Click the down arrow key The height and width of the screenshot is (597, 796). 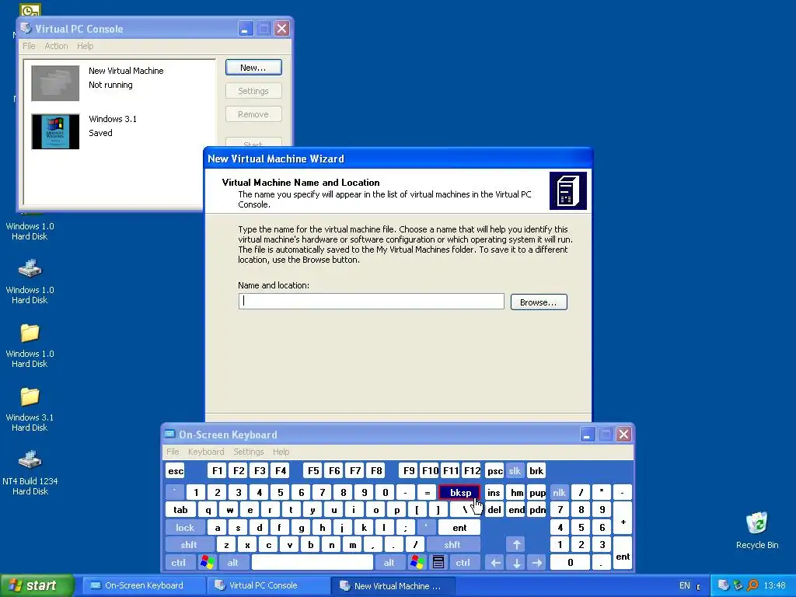click(x=517, y=563)
